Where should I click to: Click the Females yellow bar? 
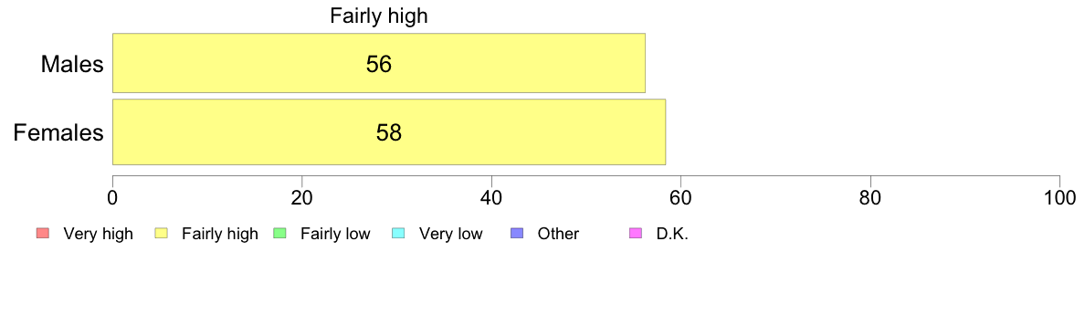[389, 132]
